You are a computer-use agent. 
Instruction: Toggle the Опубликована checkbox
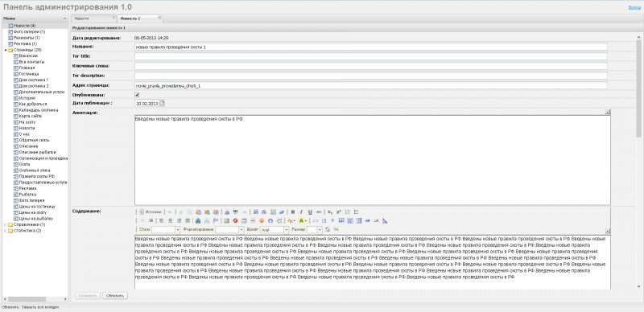137,95
